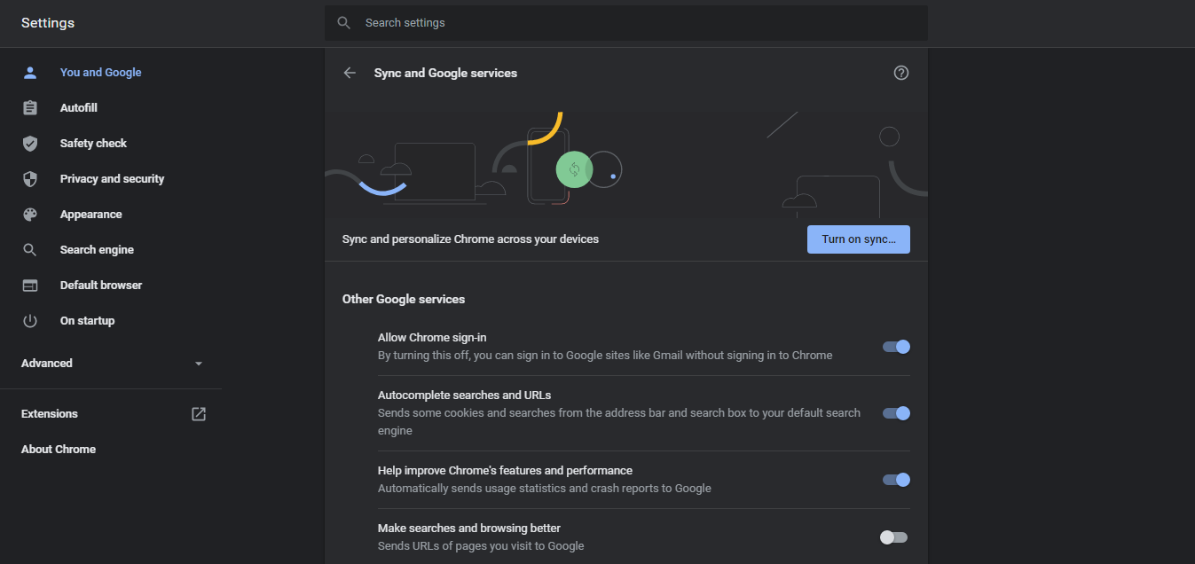Viewport: 1195px width, 564px height.
Task: Click the Autofill clipboard icon
Action: [30, 108]
